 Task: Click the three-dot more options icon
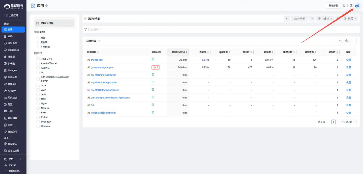354,41
